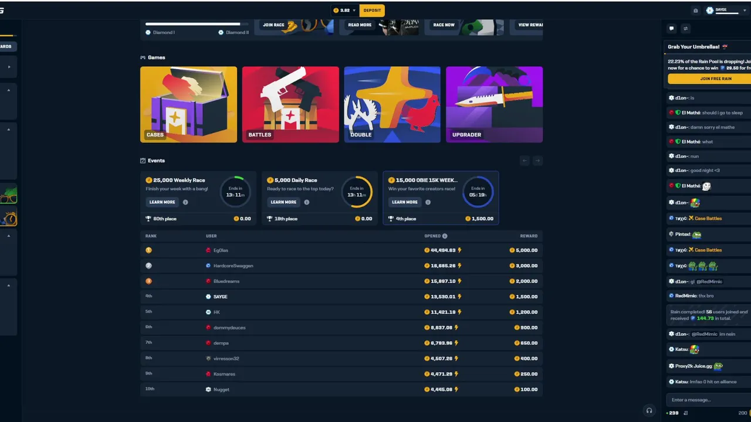Image resolution: width=751 pixels, height=422 pixels.
Task: Click the Nugget user avatar icon
Action: (208, 389)
